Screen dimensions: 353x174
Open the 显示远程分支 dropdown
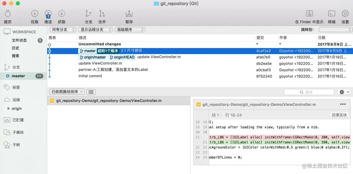[95, 30]
